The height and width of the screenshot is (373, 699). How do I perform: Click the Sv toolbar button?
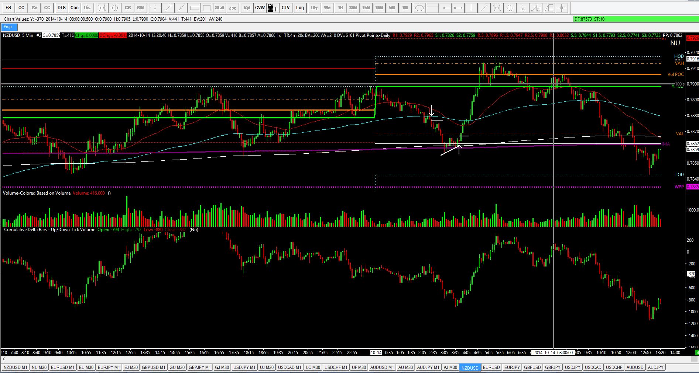click(x=34, y=8)
